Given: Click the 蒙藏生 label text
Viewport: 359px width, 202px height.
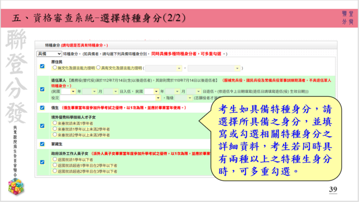Looking at the screenshot, I should [x=56, y=144].
